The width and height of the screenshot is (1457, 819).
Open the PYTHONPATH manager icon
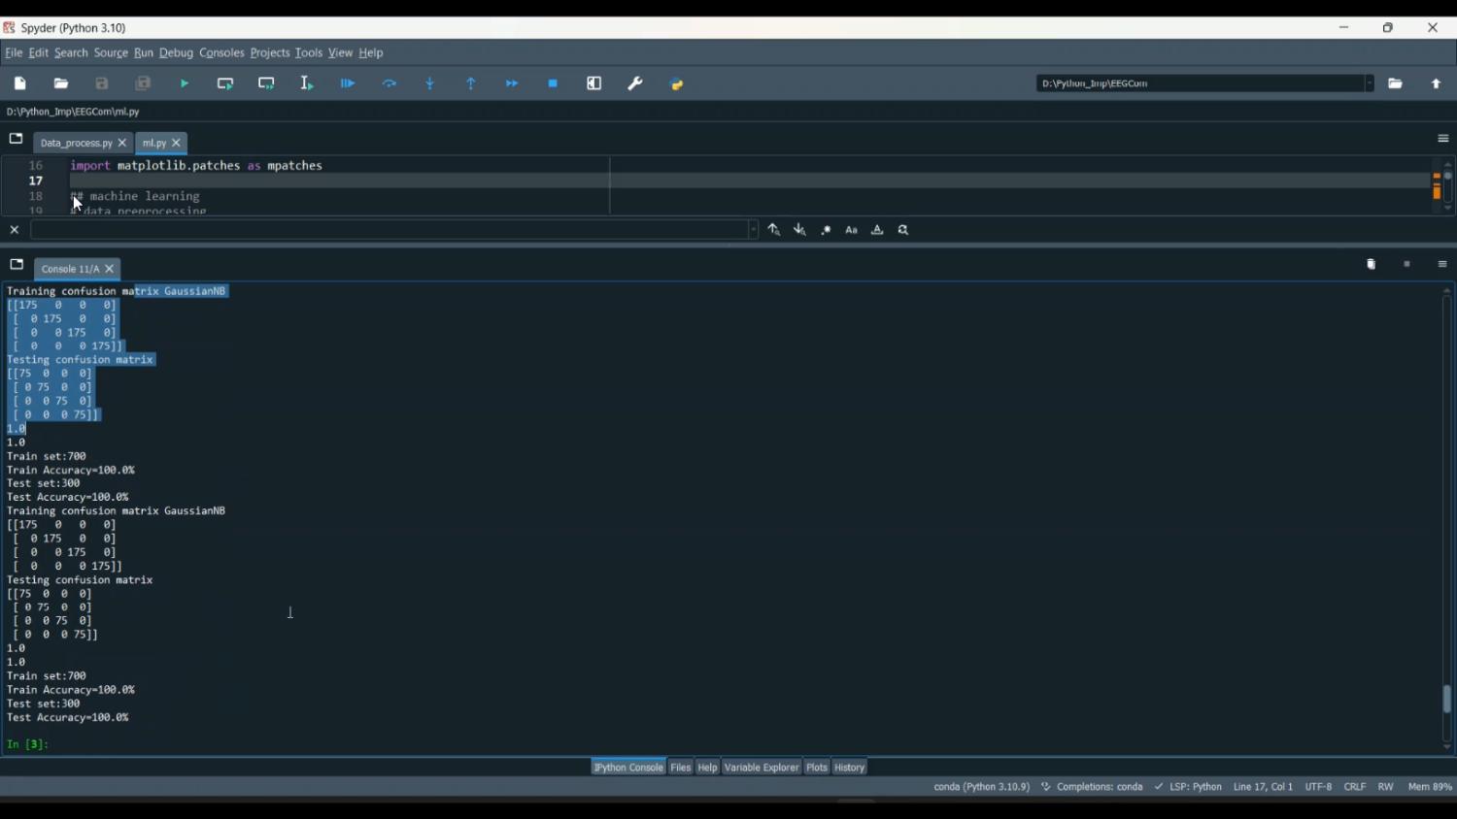[x=677, y=84]
